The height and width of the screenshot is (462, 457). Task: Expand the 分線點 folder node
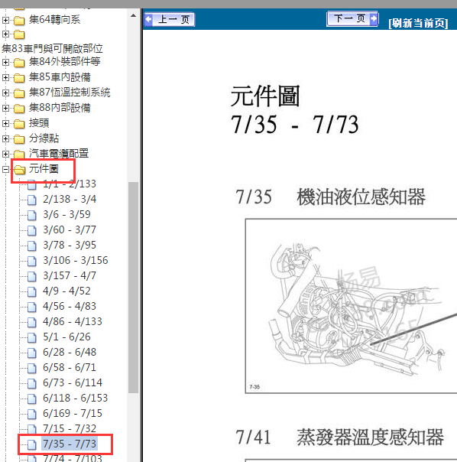tap(5, 138)
